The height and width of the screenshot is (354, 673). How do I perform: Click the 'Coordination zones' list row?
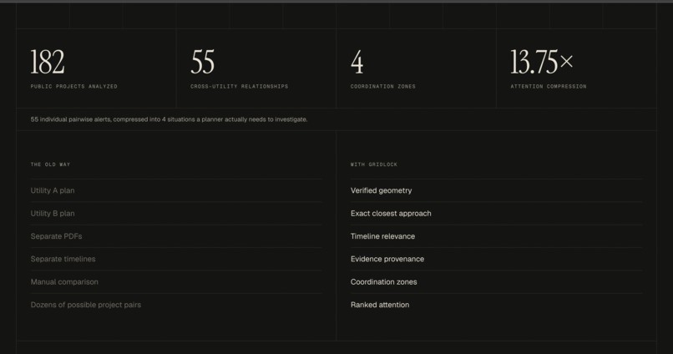[x=496, y=282]
